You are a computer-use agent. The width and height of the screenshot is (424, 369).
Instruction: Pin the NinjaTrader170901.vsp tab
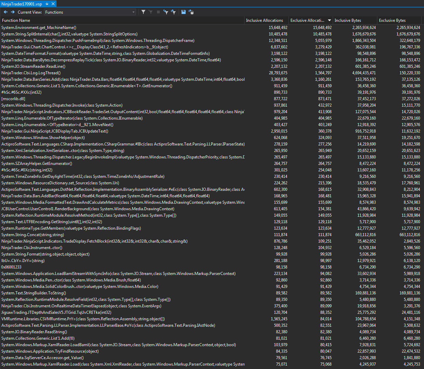pos(47,4)
